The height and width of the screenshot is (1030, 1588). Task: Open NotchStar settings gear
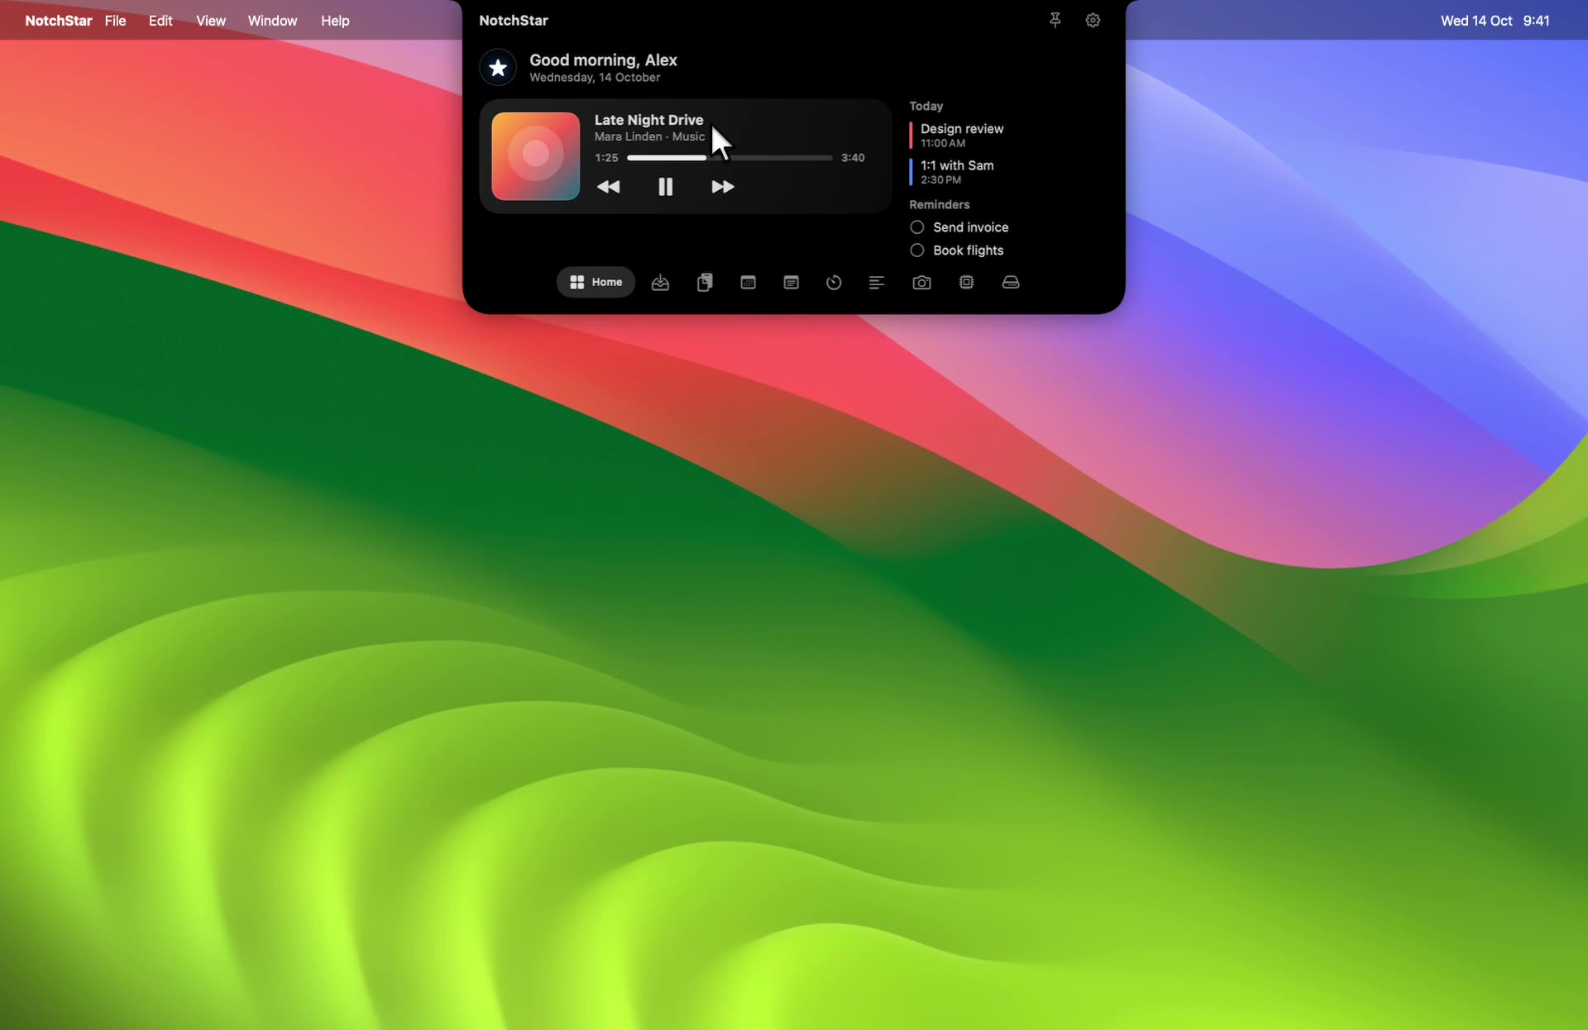click(x=1093, y=20)
